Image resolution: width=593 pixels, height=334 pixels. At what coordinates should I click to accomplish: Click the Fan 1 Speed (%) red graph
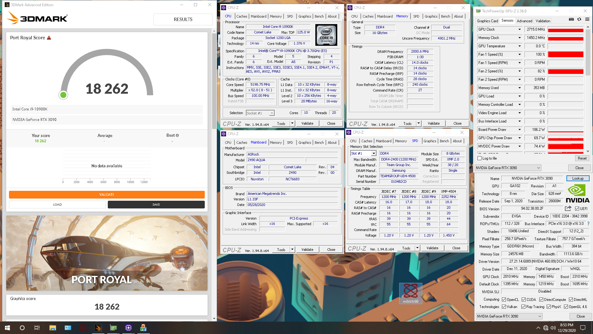tap(566, 54)
